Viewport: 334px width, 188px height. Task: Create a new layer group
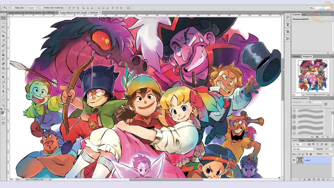(318, 179)
